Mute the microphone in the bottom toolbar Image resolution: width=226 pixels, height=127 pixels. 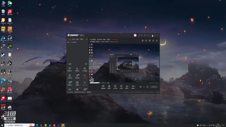(127, 87)
